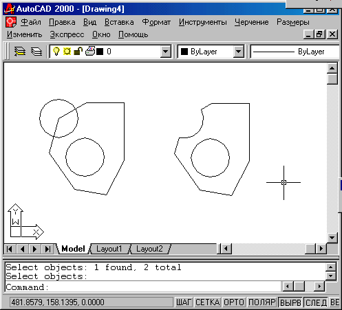
Task: Click the black ByLayer color swatch
Action: (x=184, y=52)
